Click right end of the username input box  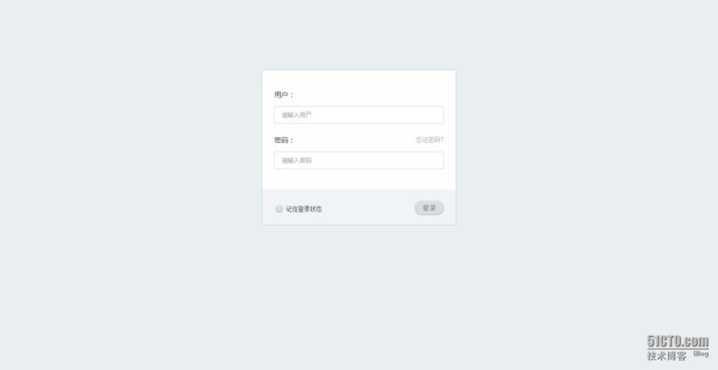pyautogui.click(x=435, y=114)
